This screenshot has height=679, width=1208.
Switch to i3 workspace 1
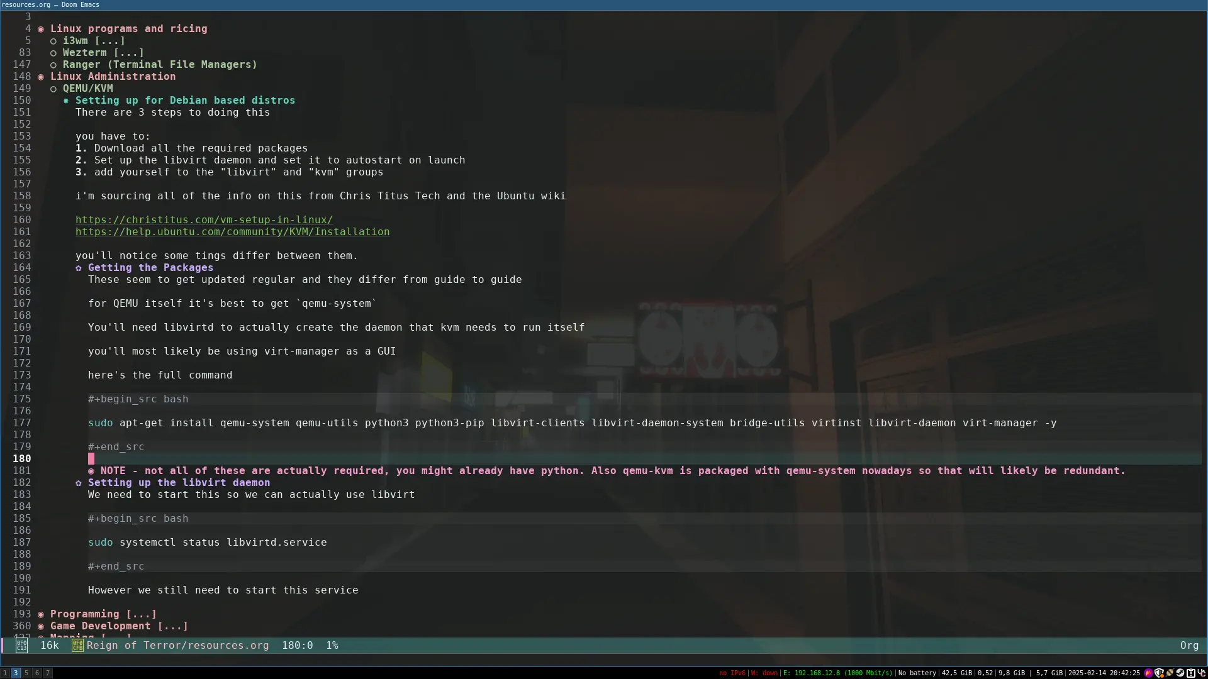pyautogui.click(x=5, y=673)
